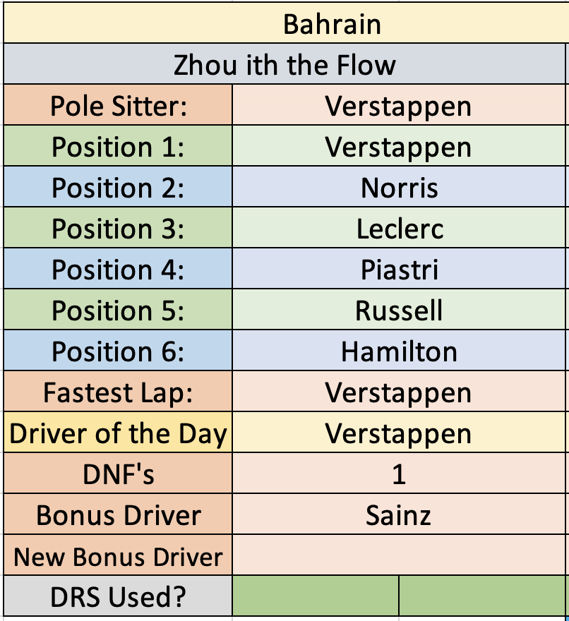Select the Bahrain header cell

pos(286,23)
